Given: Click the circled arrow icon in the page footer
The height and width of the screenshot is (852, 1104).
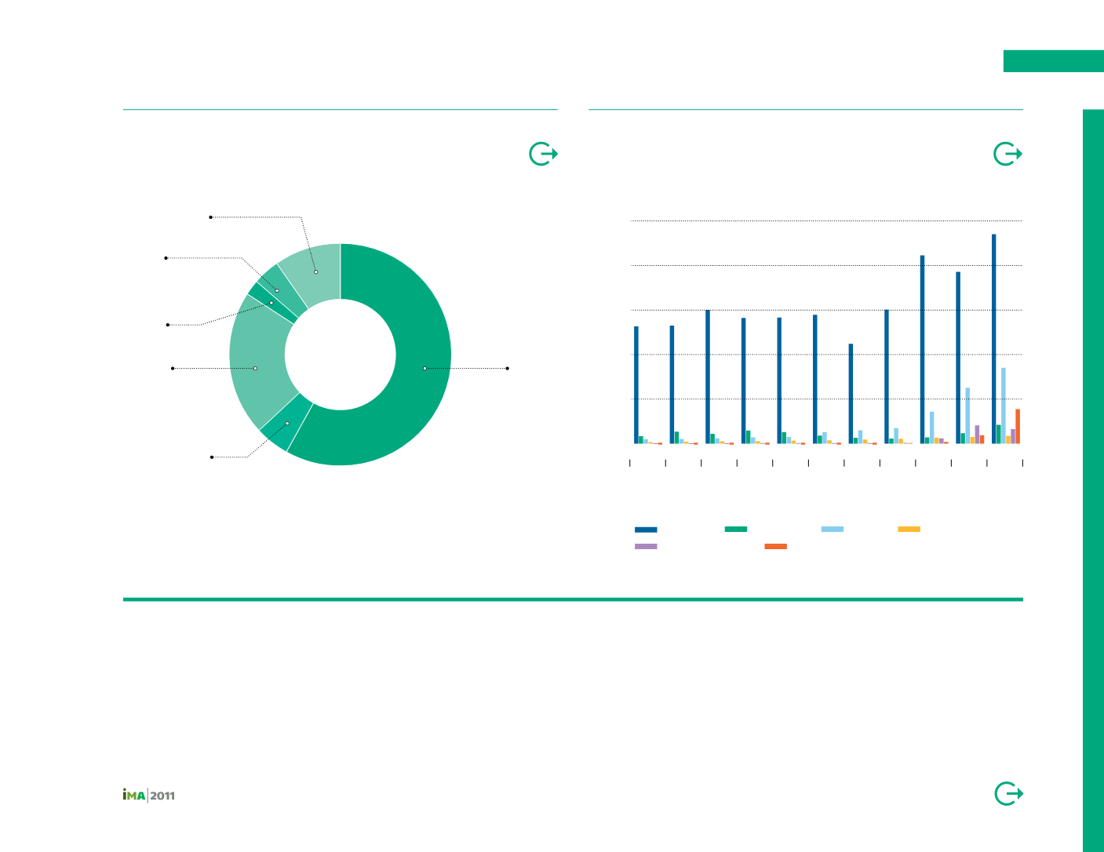Looking at the screenshot, I should (x=1009, y=794).
